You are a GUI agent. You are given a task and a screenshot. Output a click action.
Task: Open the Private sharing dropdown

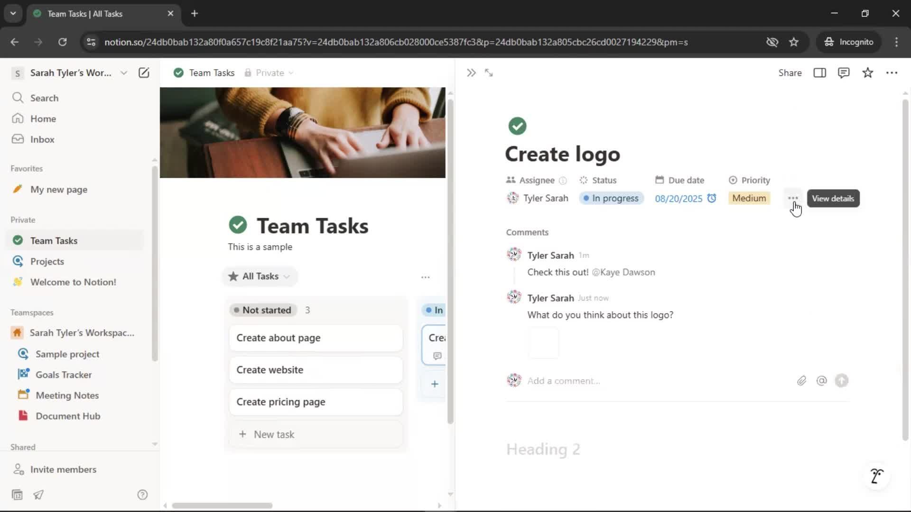pyautogui.click(x=269, y=73)
